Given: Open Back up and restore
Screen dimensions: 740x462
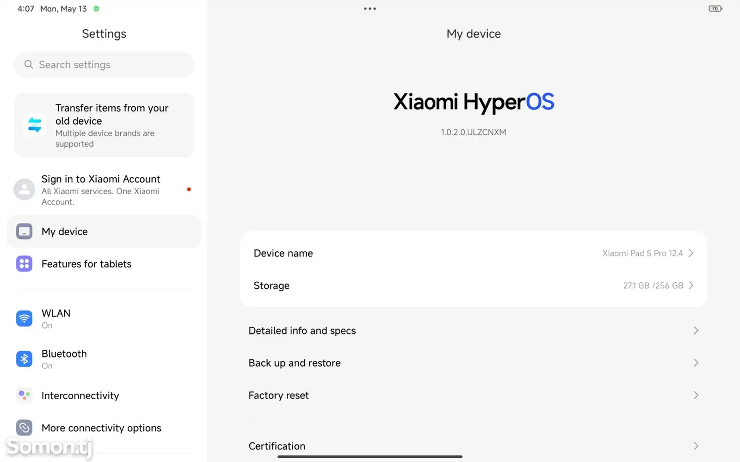Looking at the screenshot, I should tap(474, 363).
